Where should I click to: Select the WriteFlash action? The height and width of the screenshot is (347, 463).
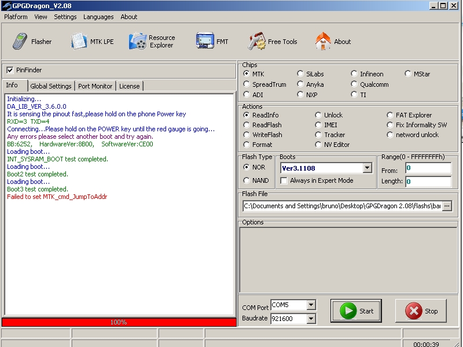point(247,135)
